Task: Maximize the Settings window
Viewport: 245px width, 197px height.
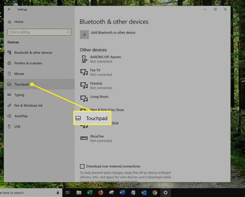Action: click(x=215, y=9)
